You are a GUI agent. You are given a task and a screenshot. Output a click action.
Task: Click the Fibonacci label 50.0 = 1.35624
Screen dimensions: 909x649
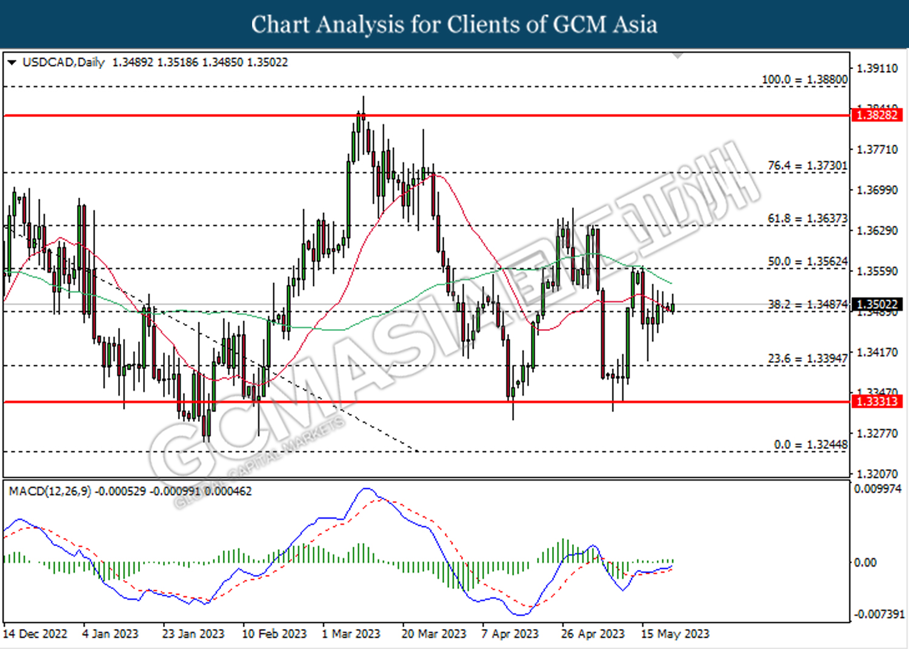808,261
